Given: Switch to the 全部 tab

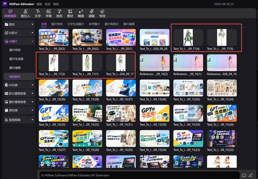Looking at the screenshot, I should click(x=44, y=24).
